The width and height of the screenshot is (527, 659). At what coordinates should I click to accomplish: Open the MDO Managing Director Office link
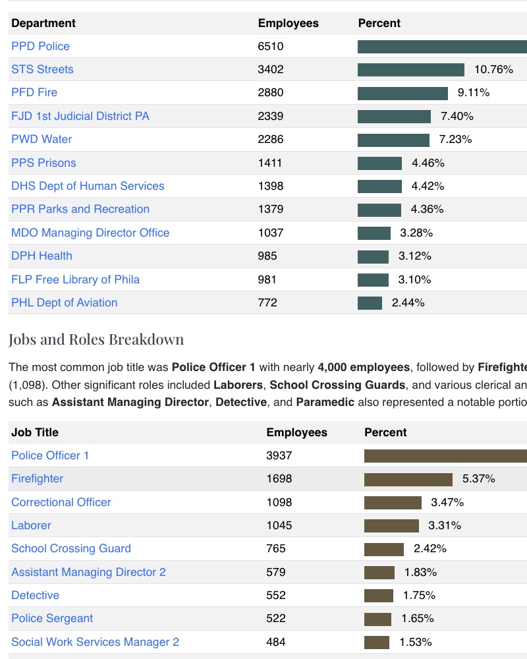click(x=90, y=233)
